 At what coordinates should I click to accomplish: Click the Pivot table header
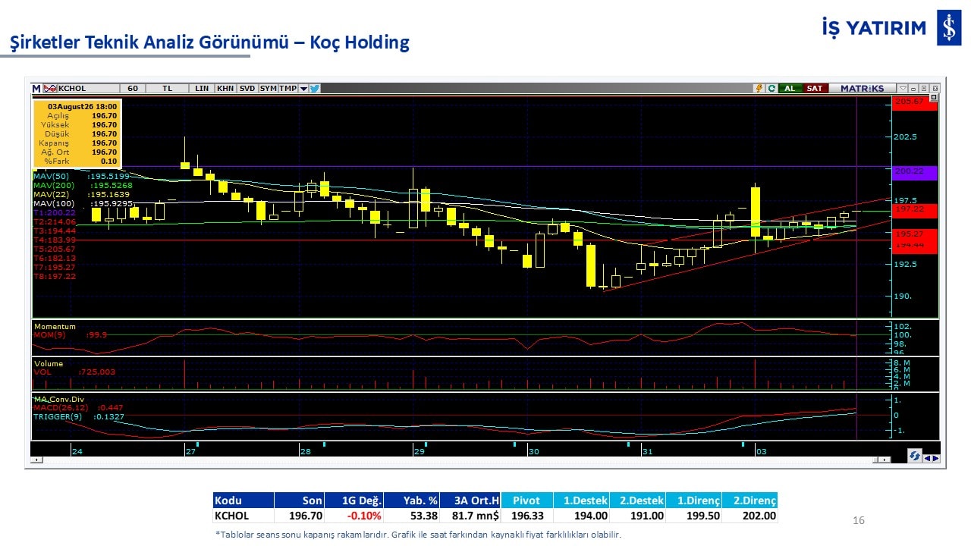[x=526, y=500]
